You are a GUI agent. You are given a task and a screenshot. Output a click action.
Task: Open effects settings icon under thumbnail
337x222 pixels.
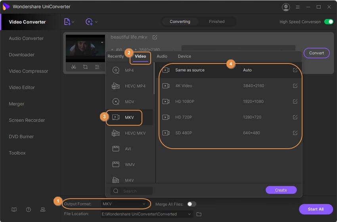tap(97, 67)
